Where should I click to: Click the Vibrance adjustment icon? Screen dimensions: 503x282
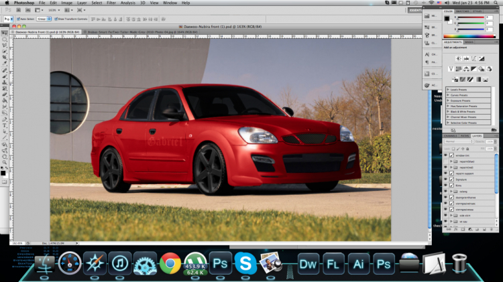pos(451,69)
